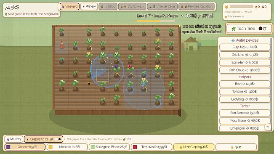
Task: Buy a Clay Jug water device
Action: [245, 47]
